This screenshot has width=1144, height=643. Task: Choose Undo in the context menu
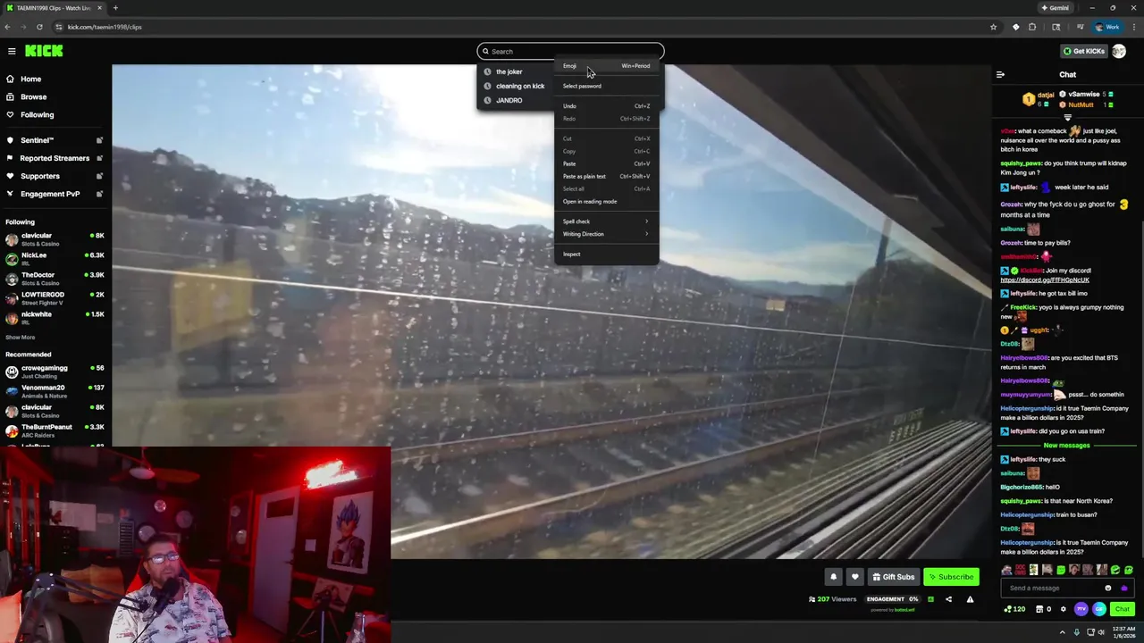click(x=606, y=106)
